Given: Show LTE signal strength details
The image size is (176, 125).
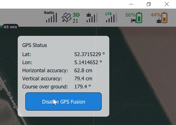Looking at the screenshot, I should (x=111, y=17).
